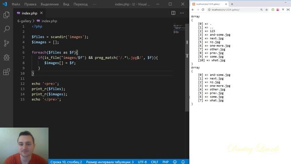Image resolution: width=291 pixels, height=164 pixels.
Task: Click the VS Code logo icon
Action: click(5, 4)
